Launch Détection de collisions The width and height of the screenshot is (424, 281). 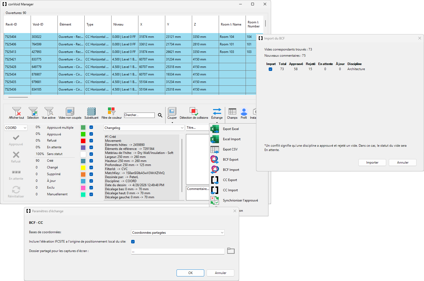point(194,111)
